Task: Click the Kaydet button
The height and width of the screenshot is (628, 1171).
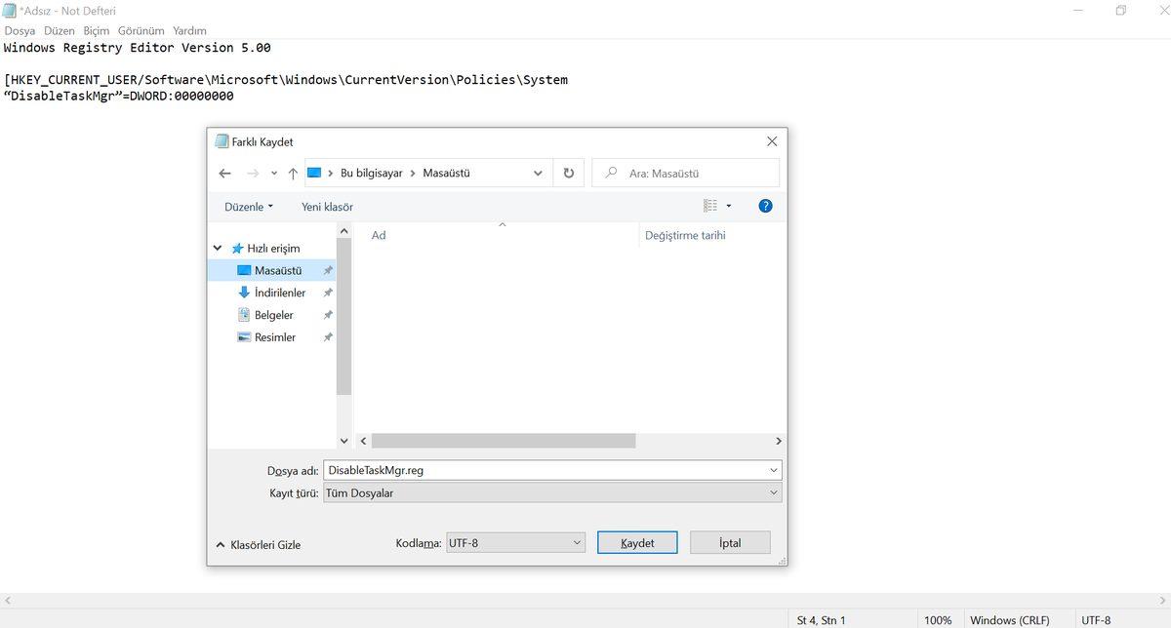Action: click(x=637, y=543)
